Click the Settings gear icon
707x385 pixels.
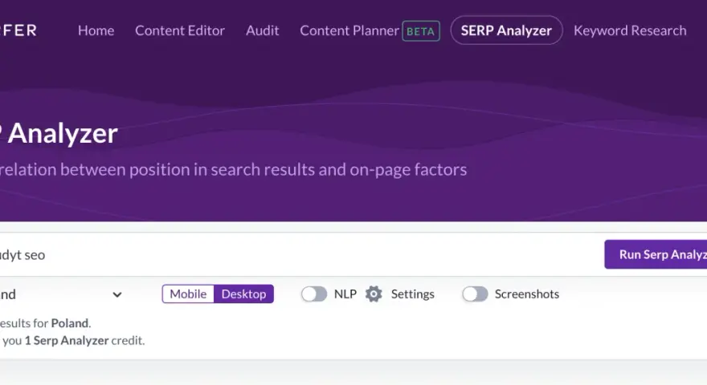(x=374, y=294)
